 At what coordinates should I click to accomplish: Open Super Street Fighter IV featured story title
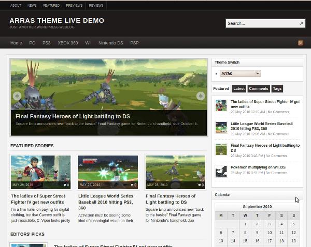(38, 199)
